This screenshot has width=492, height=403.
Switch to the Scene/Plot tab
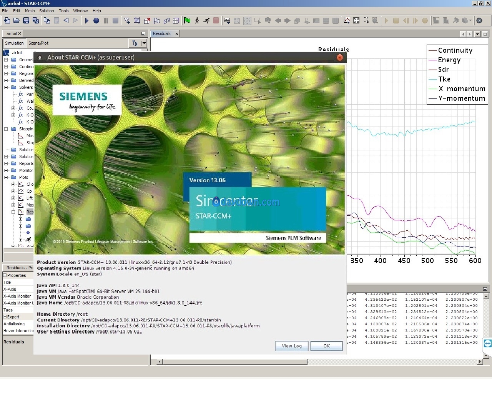click(38, 43)
